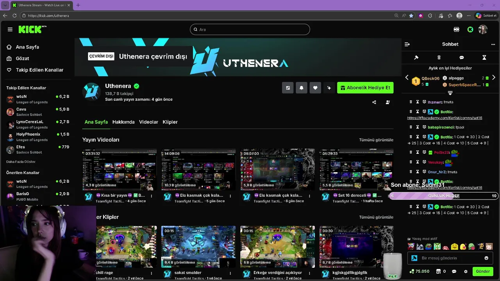Bookmark this page with star icon

(411, 16)
